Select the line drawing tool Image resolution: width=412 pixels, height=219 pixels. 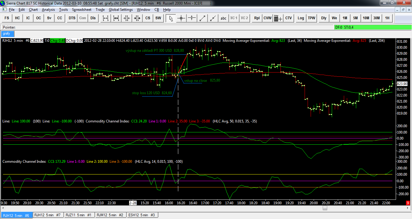[x=202, y=18]
